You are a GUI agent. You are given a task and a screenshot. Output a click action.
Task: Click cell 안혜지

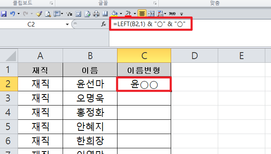pyautogui.click(x=90, y=127)
